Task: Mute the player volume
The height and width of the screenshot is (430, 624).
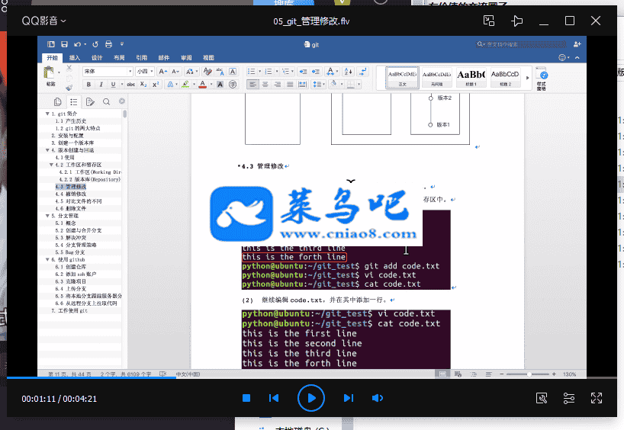Action: tap(377, 398)
